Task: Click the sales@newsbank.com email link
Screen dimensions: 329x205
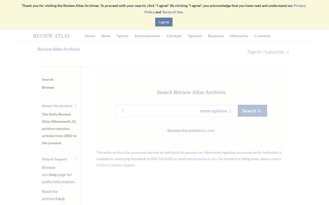Action: 202,159
